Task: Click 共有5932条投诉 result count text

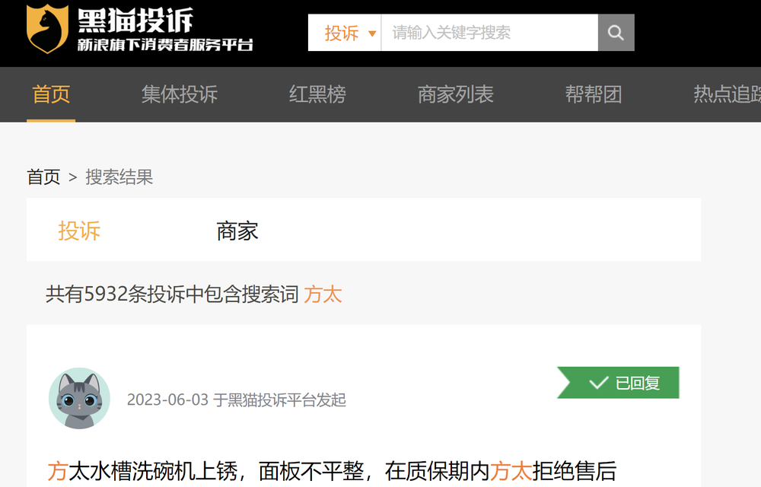Action: tap(172, 294)
